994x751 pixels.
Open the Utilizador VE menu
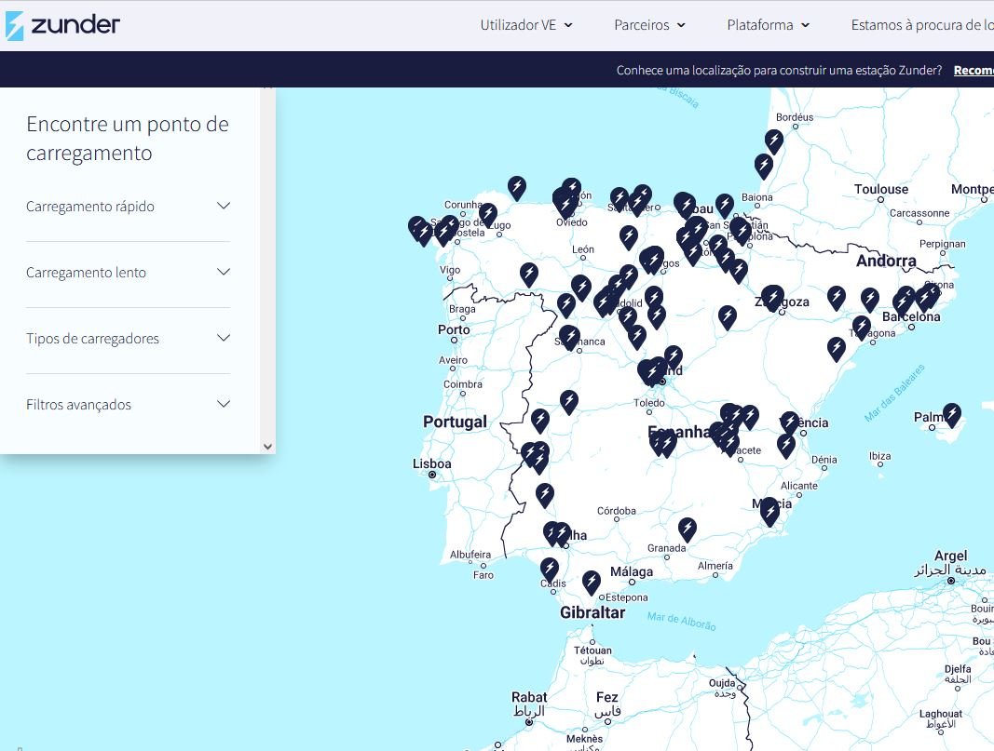[x=526, y=25]
